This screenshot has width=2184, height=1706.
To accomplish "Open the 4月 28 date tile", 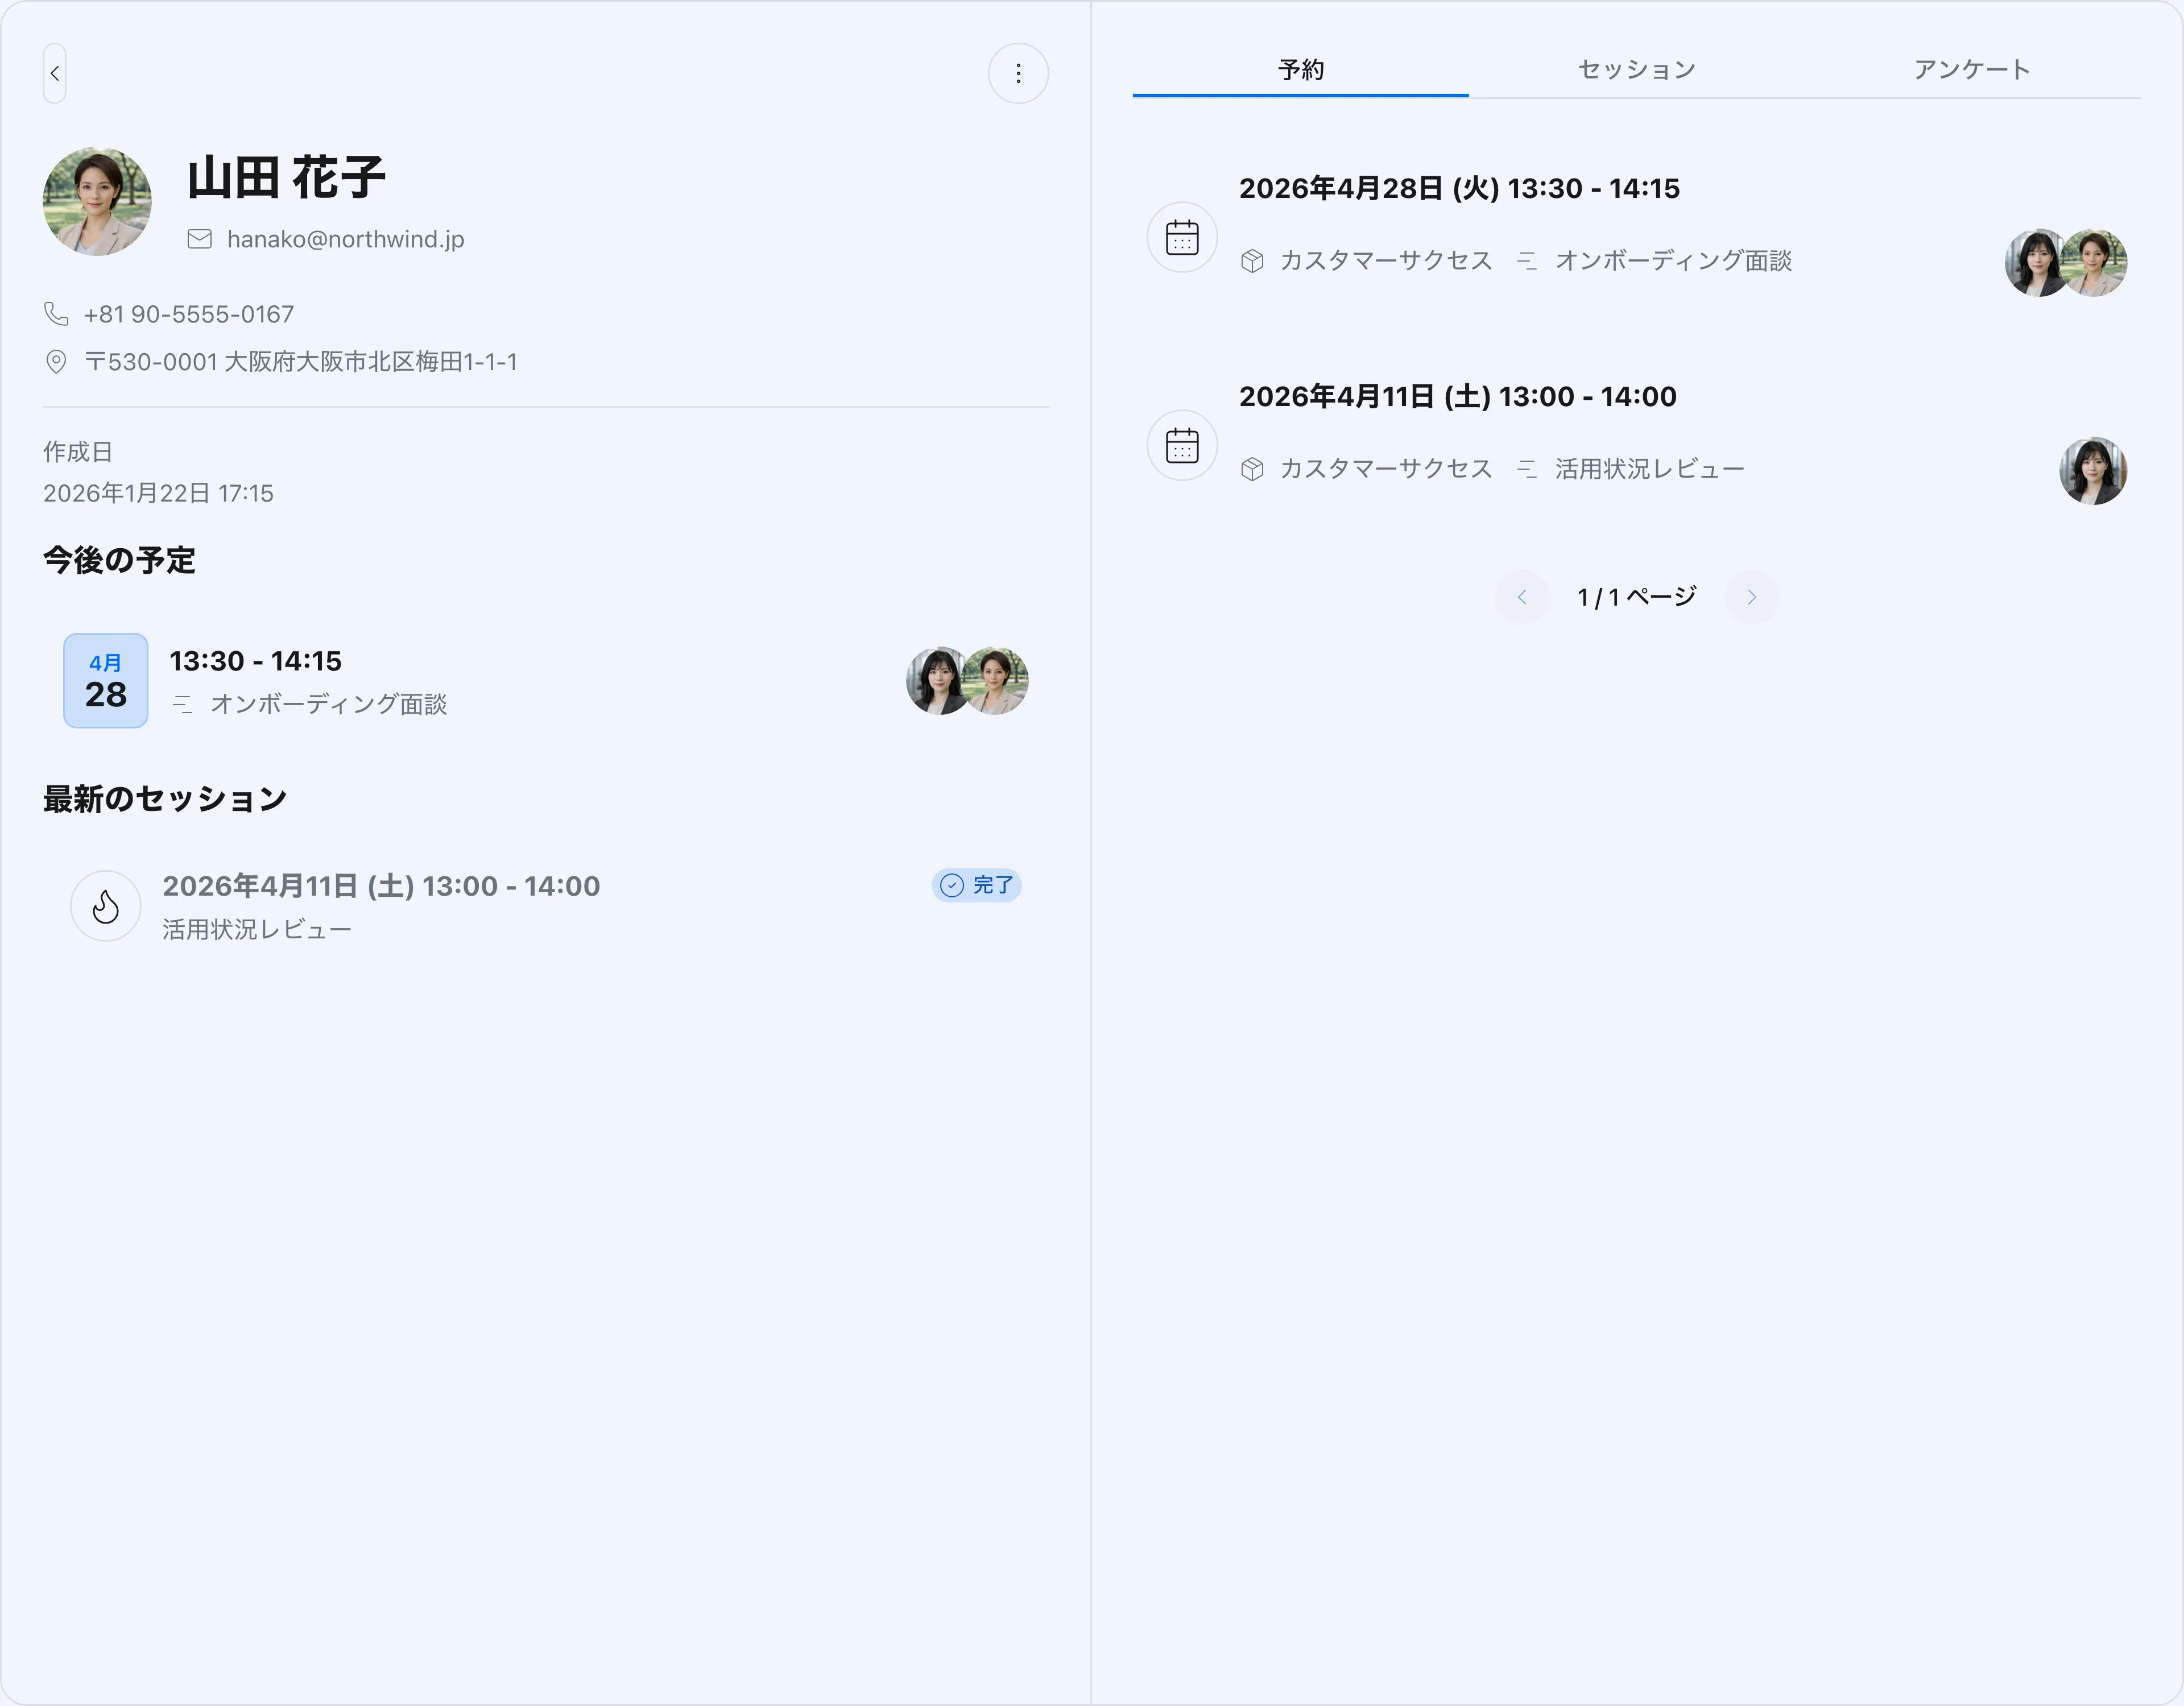I will tap(106, 680).
